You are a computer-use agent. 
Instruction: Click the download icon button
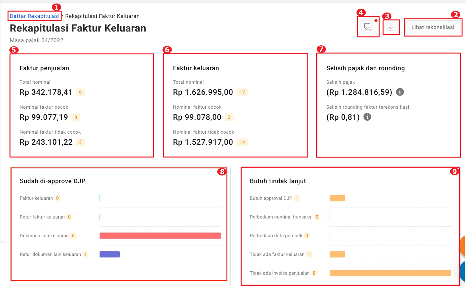click(391, 27)
